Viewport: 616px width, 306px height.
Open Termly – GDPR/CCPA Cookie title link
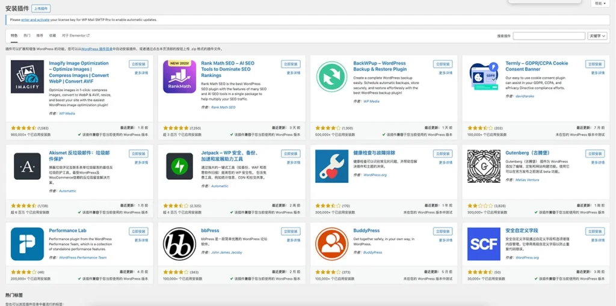tap(537, 66)
